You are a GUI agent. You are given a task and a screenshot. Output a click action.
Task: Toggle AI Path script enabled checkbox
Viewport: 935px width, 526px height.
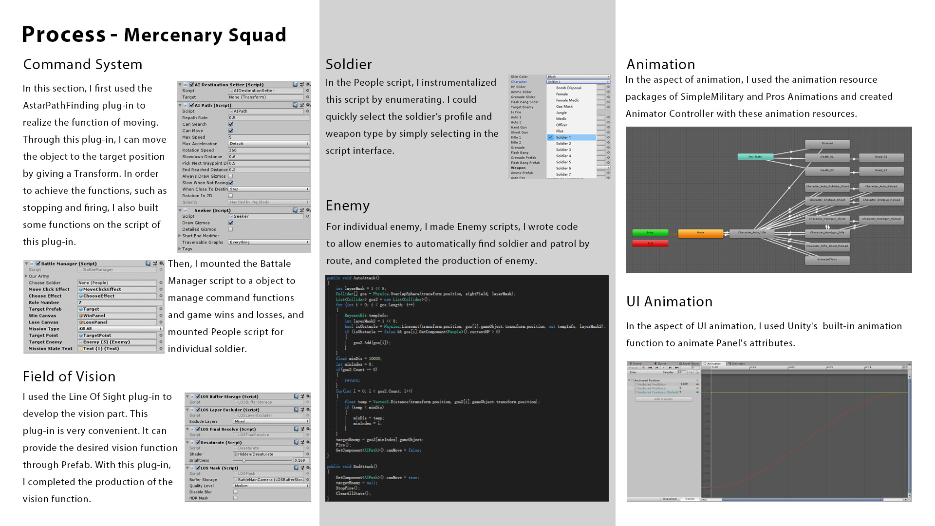click(192, 105)
